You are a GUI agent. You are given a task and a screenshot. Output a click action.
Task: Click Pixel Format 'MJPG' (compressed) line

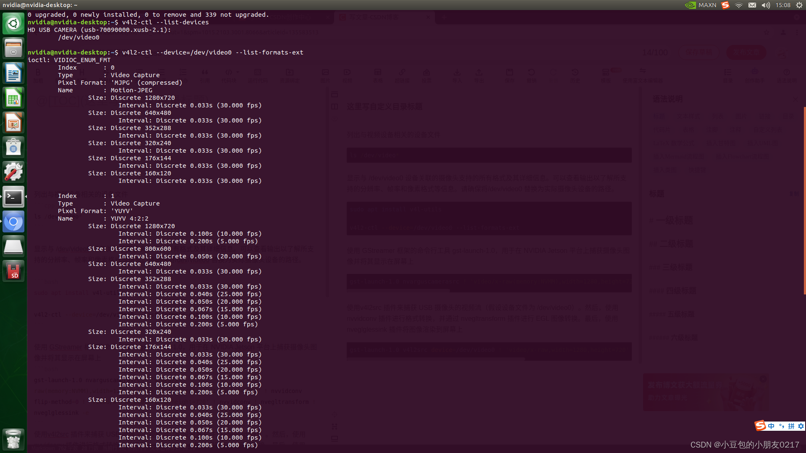pos(120,83)
